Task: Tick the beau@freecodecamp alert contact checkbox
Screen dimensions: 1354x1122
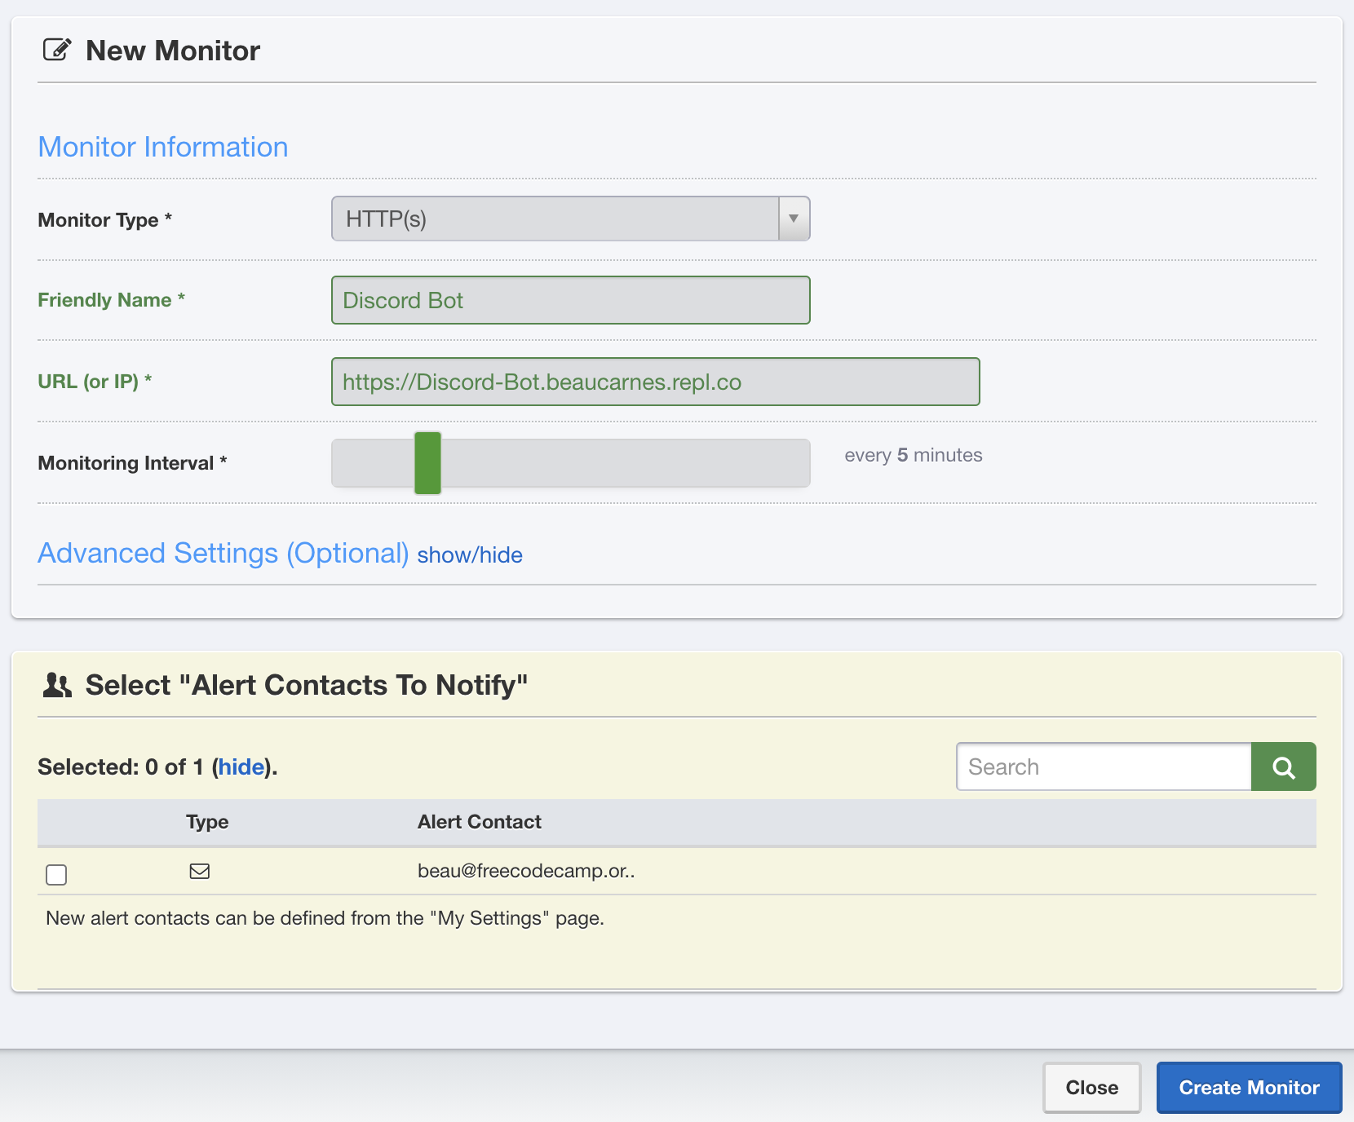Action: (56, 874)
